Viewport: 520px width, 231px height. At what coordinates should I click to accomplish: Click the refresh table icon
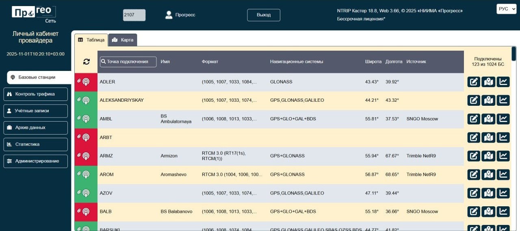click(86, 62)
